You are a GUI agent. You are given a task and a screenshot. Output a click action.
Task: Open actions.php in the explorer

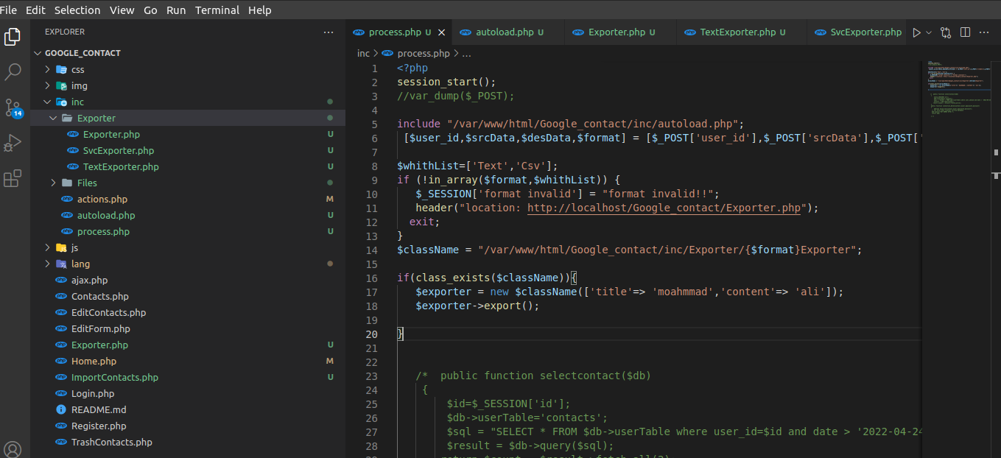(188, 199)
